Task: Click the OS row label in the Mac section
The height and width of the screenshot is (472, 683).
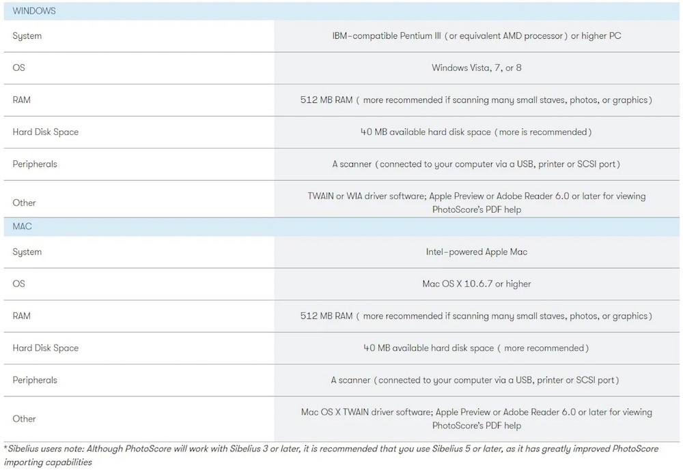Action: (x=19, y=284)
